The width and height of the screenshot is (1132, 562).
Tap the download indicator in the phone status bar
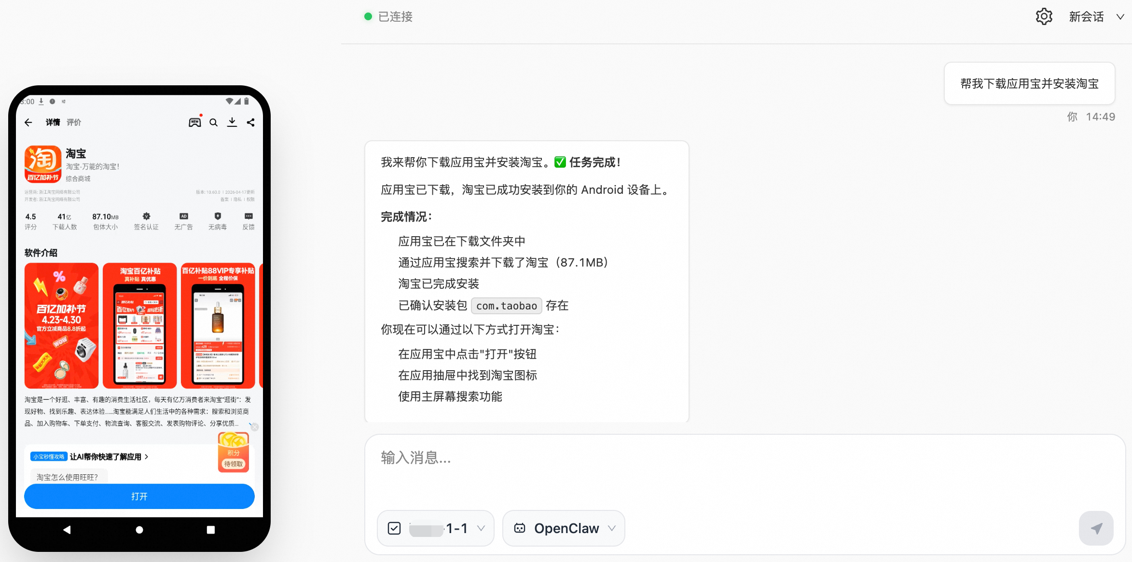[x=41, y=101]
